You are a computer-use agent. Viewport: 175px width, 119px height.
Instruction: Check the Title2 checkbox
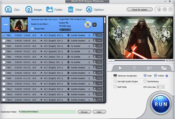(4, 41)
